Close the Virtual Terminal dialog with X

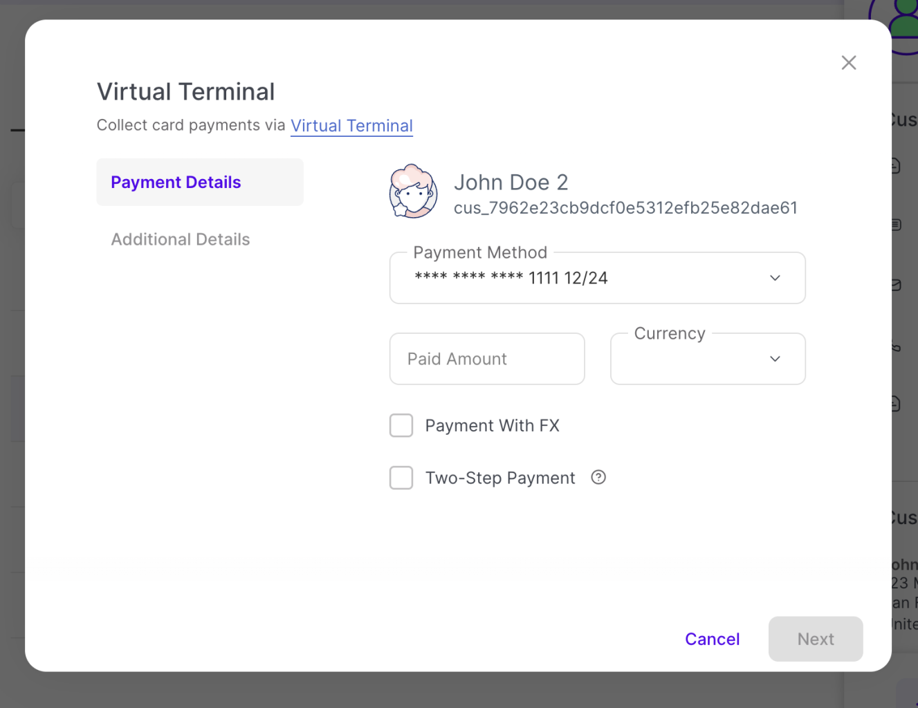click(848, 63)
